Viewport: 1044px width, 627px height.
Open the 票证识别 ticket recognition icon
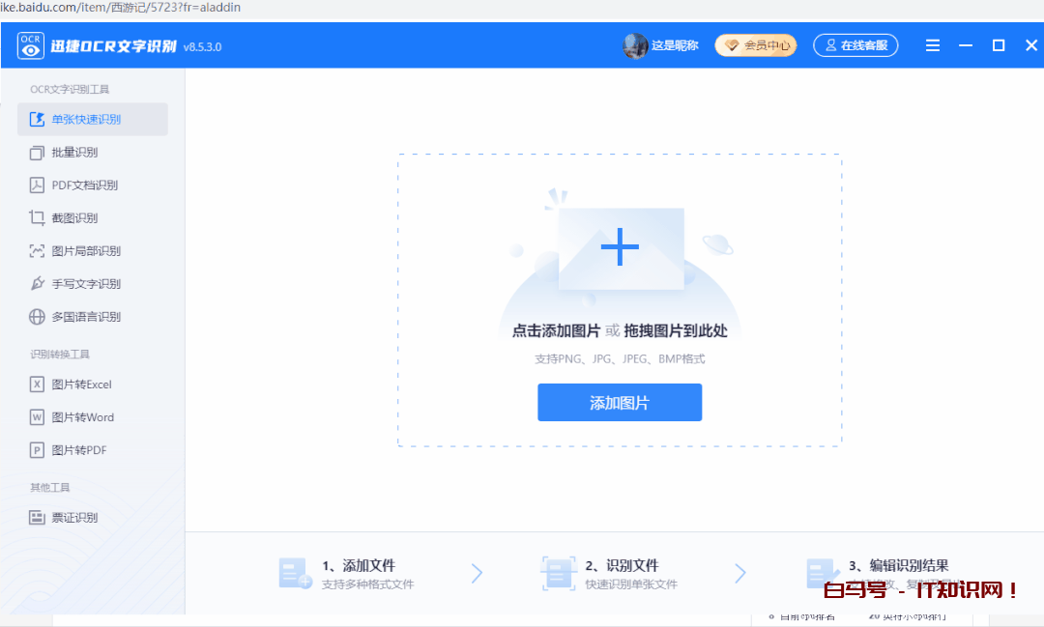(37, 518)
